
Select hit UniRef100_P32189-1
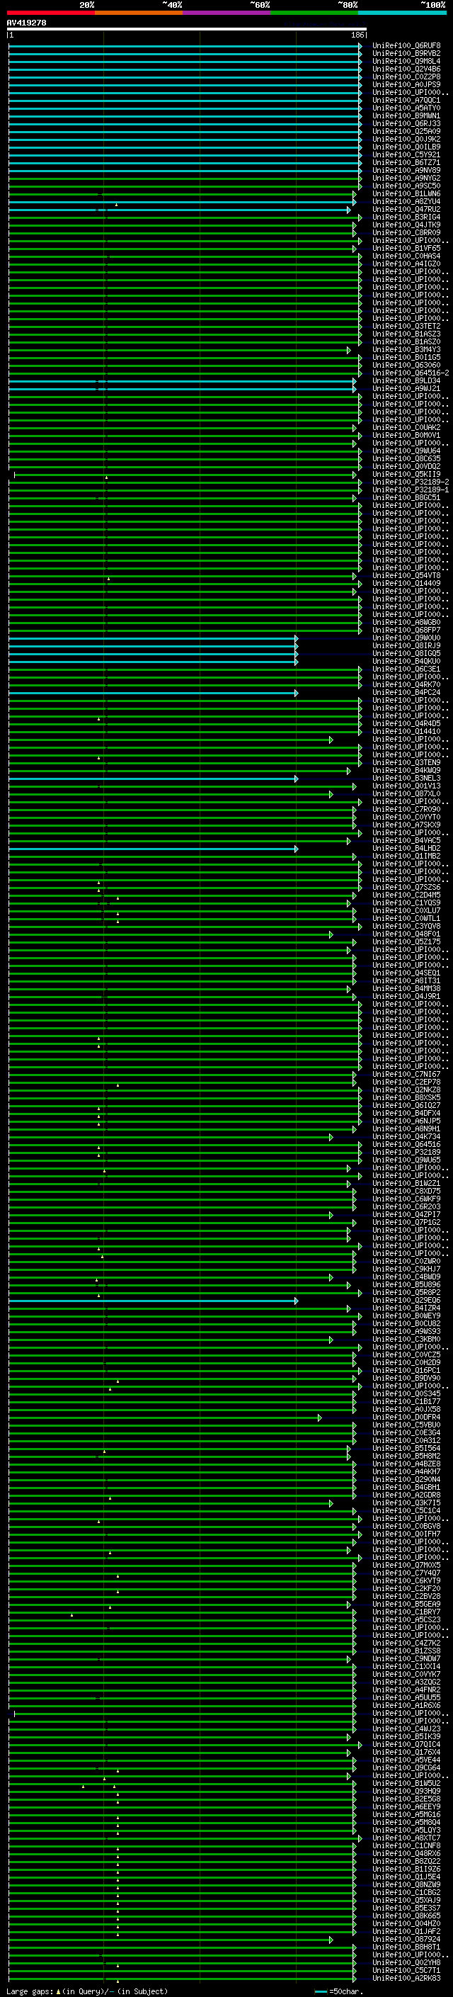[411, 490]
